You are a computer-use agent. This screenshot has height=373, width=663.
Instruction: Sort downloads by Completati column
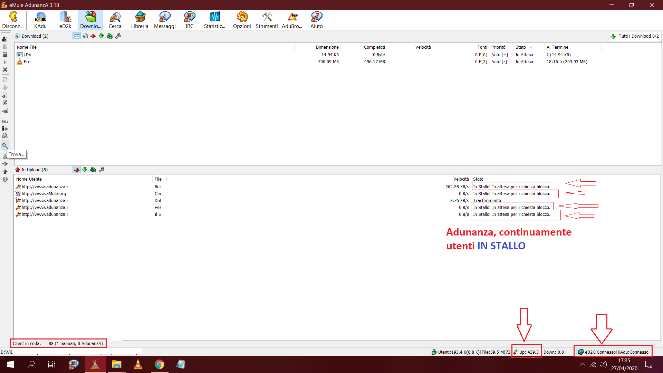click(x=364, y=47)
